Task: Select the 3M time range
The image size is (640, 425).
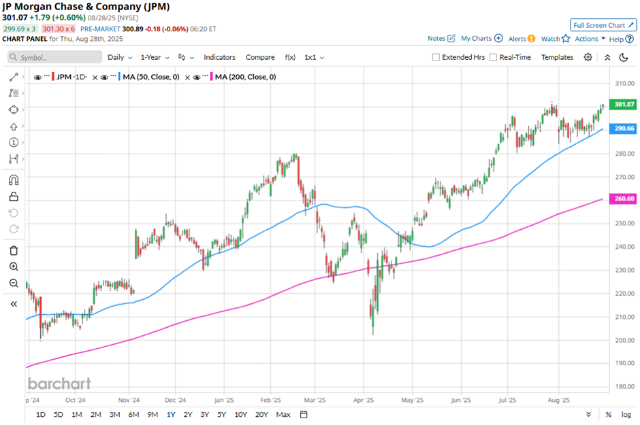Action: (114, 415)
